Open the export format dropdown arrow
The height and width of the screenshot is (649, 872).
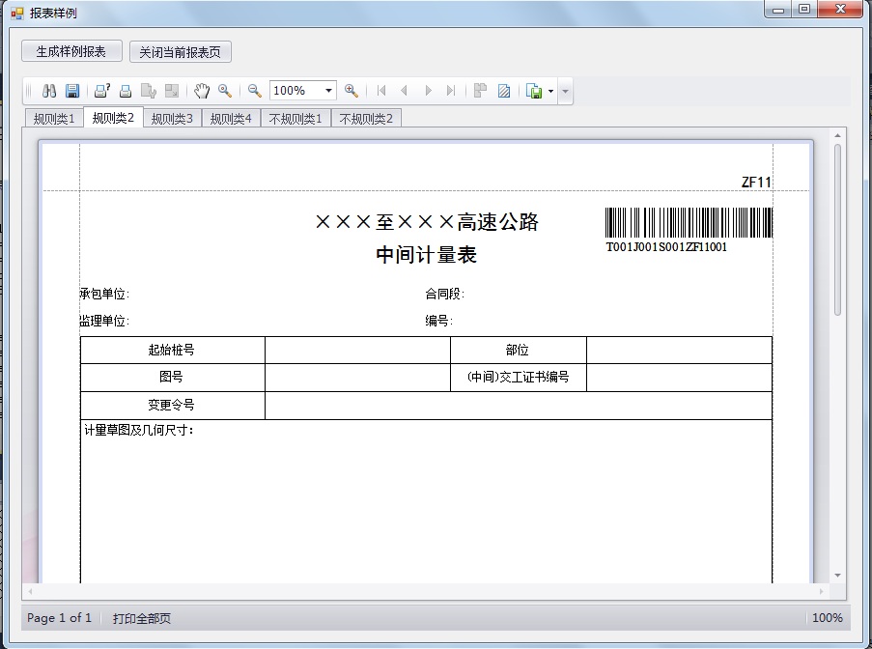[x=550, y=91]
